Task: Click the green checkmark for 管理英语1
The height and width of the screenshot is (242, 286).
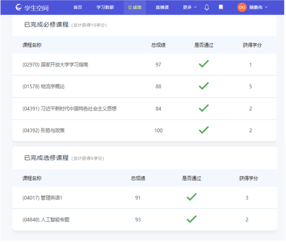Action: click(x=191, y=197)
